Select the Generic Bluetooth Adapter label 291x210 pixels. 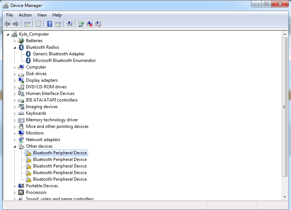(x=59, y=54)
